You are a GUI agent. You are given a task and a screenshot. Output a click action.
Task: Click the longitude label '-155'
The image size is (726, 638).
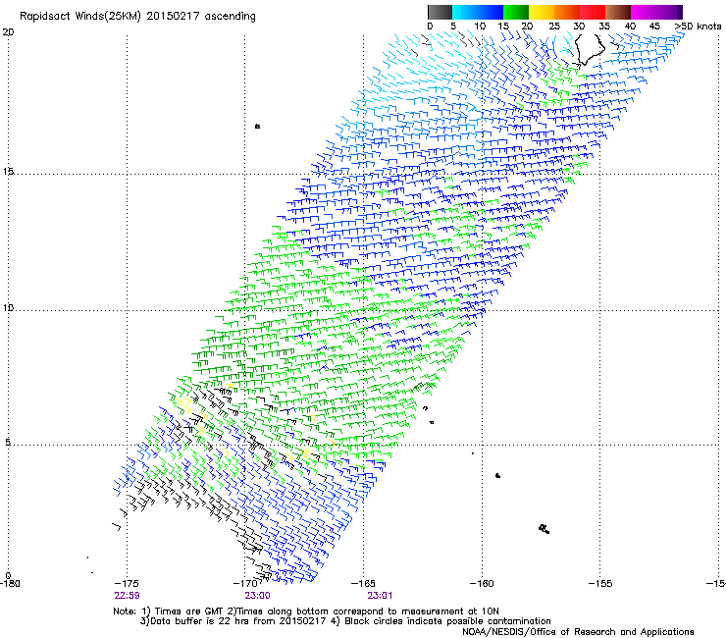point(600,583)
